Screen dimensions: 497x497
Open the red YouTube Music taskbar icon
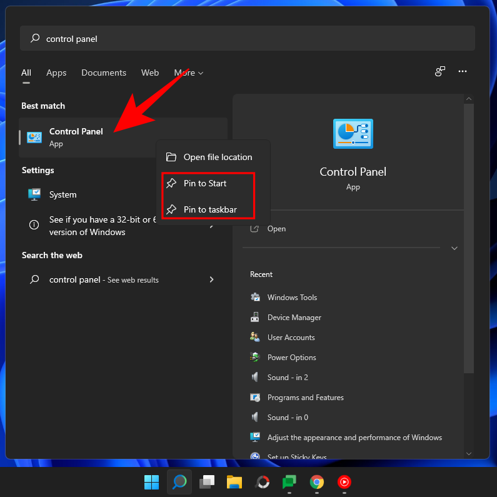tap(344, 482)
